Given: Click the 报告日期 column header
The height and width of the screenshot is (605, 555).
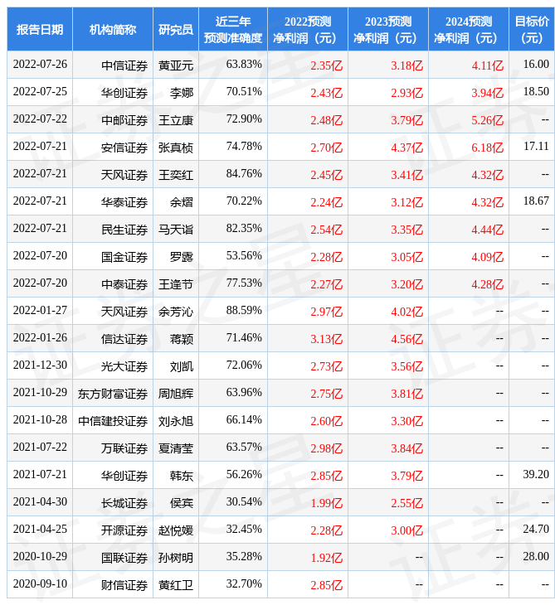Looking at the screenshot, I should [x=39, y=29].
